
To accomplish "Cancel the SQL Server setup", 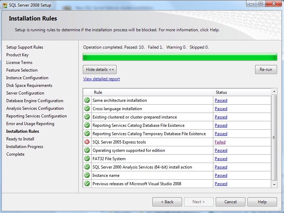I will (x=230, y=202).
